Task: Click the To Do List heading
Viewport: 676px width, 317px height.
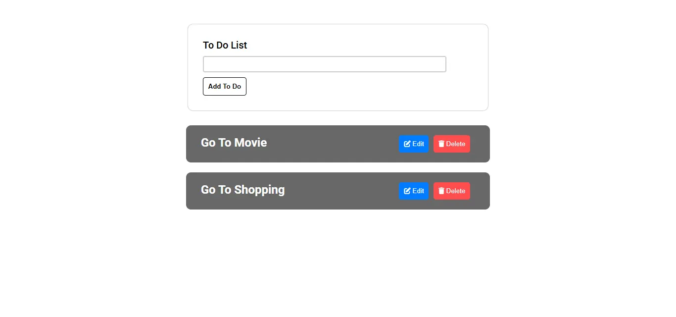Action: (225, 45)
